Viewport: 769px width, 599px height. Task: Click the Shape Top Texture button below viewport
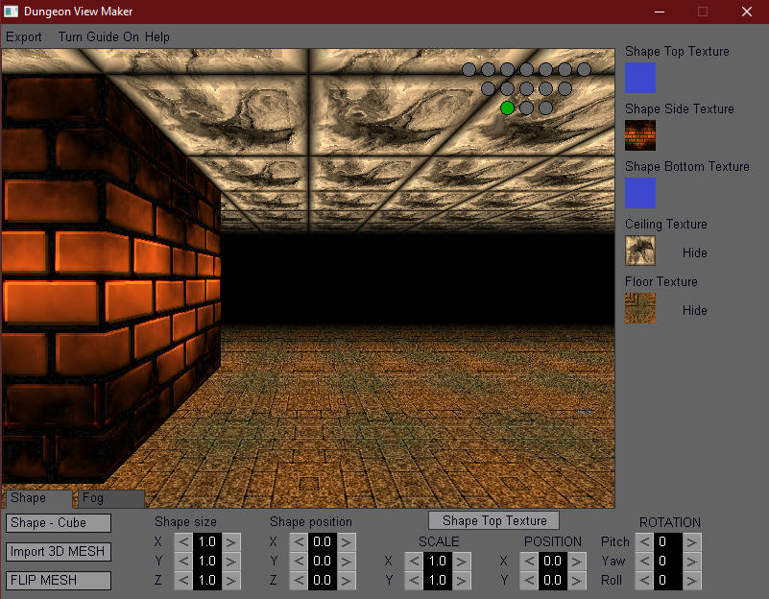[493, 520]
